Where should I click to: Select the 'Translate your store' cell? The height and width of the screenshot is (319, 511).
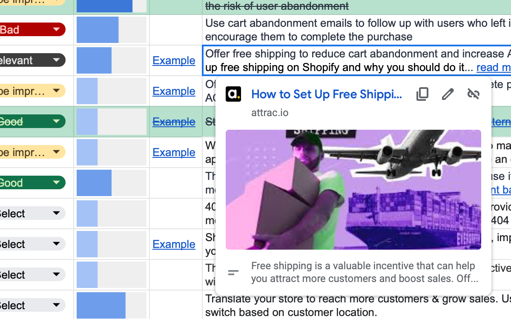(356, 305)
